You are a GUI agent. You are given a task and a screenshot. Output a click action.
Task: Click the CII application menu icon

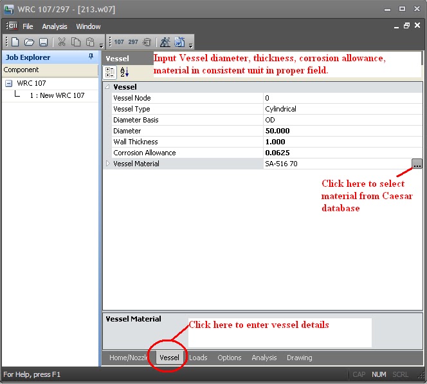12,26
